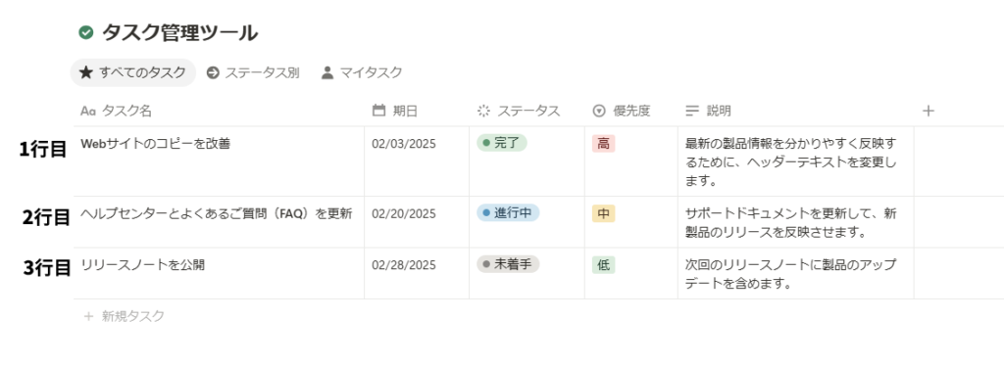Click the spinner icon in ステータス header
This screenshot has width=1004, height=365.
484,111
